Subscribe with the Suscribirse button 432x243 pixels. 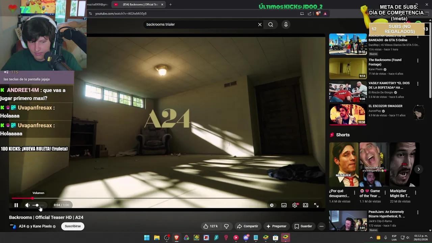click(73, 226)
